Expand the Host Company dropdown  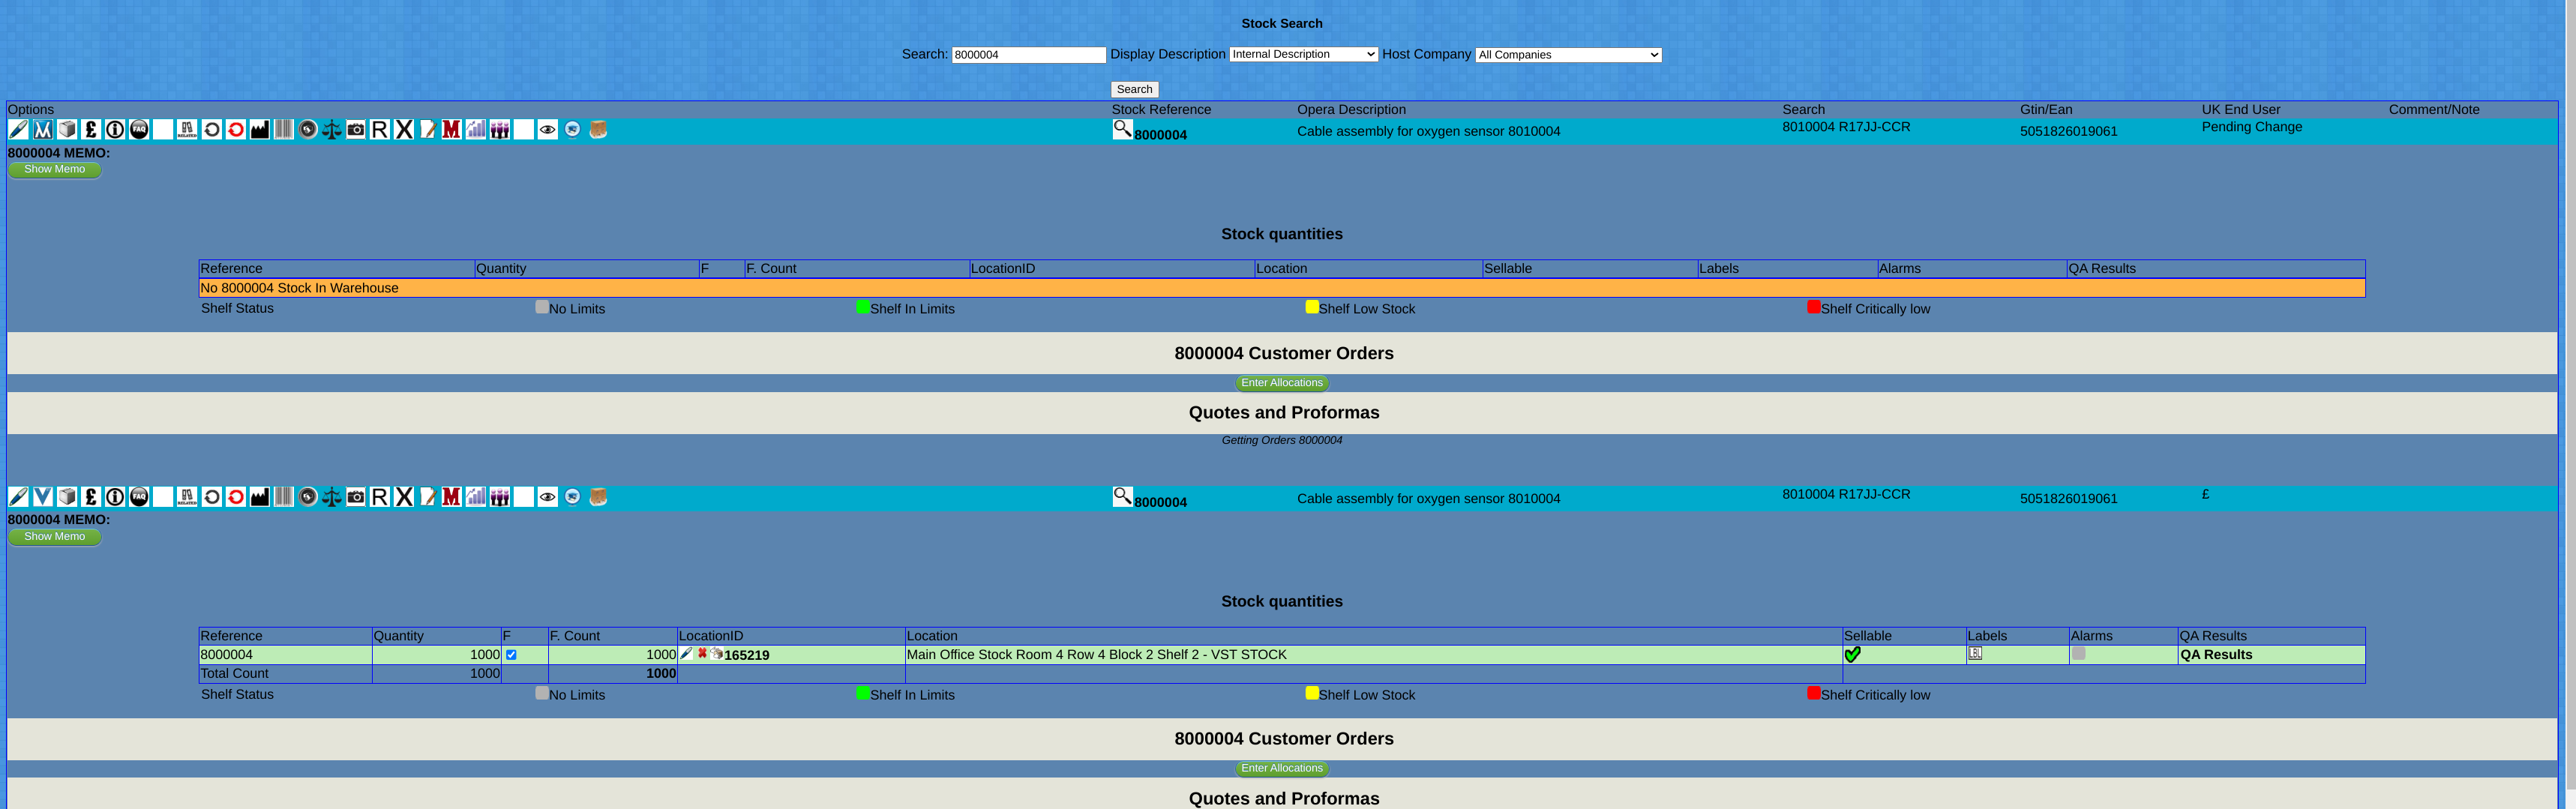1568,55
